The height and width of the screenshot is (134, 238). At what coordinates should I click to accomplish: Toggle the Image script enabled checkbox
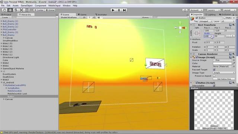coord(197,57)
